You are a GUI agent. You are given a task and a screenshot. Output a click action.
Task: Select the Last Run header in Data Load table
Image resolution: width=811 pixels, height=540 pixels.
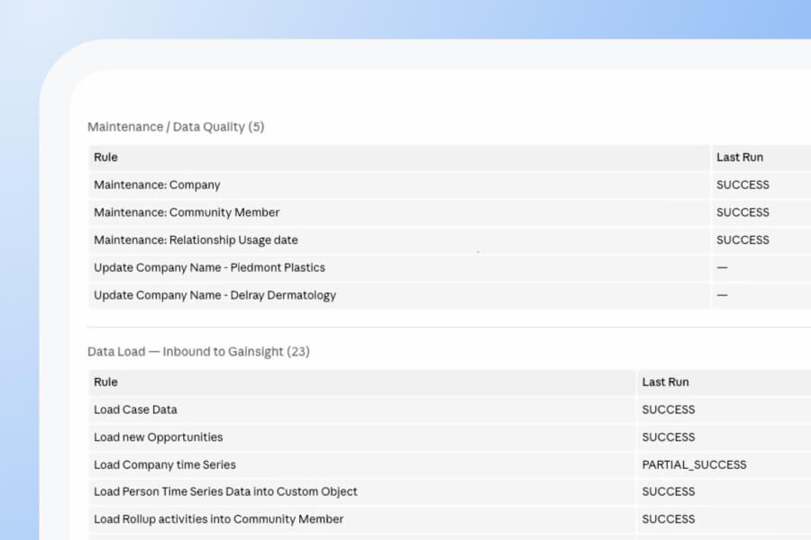pos(665,382)
